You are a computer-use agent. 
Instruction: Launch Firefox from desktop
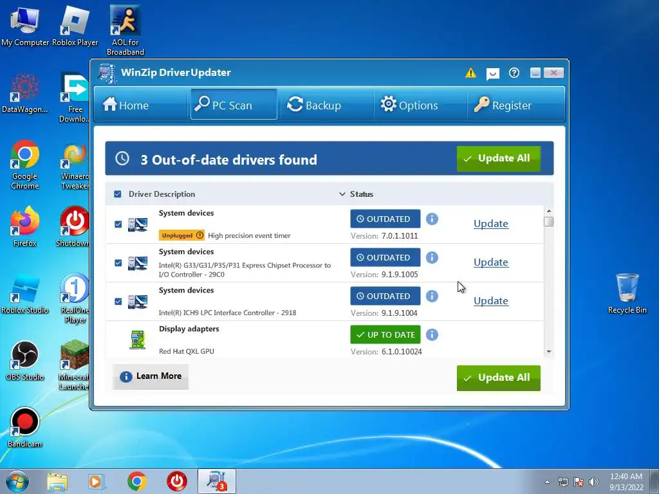tap(25, 226)
